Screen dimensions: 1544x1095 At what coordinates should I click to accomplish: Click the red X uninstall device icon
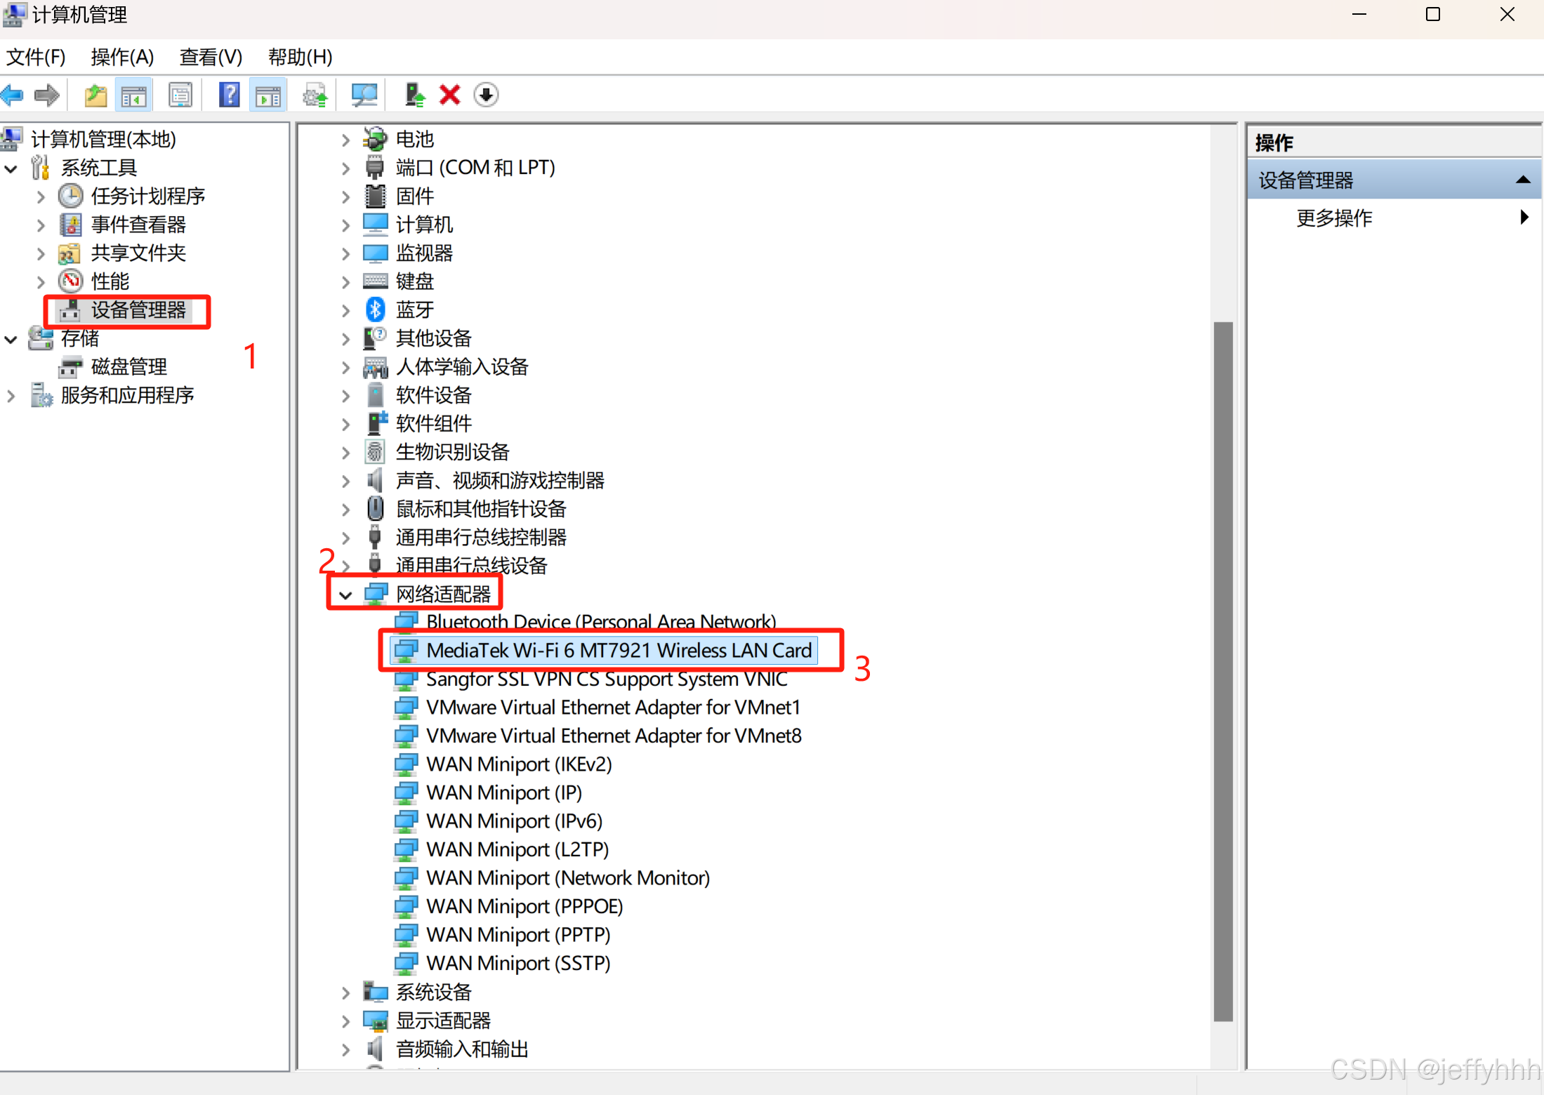click(449, 95)
